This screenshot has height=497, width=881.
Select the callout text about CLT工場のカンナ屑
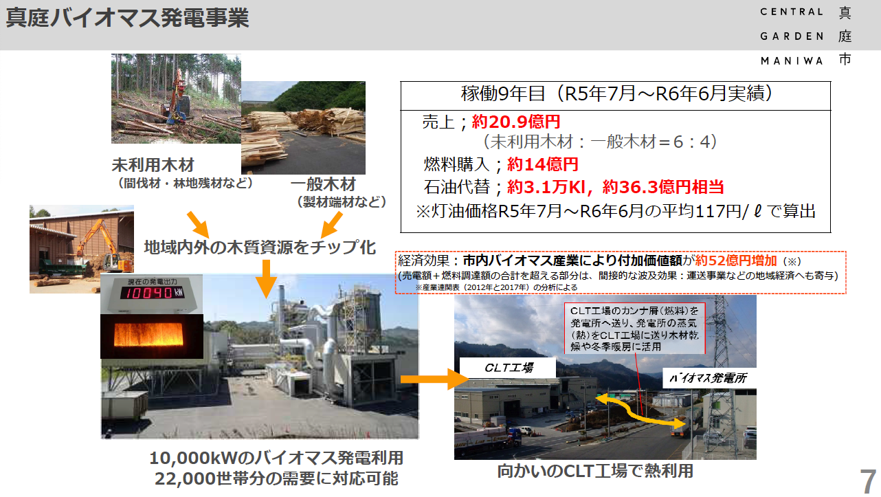point(634,328)
